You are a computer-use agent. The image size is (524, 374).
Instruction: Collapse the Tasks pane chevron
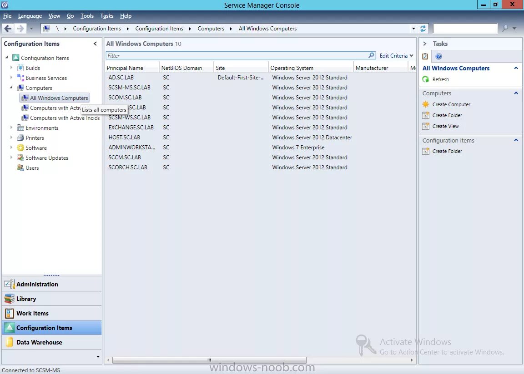pyautogui.click(x=425, y=44)
